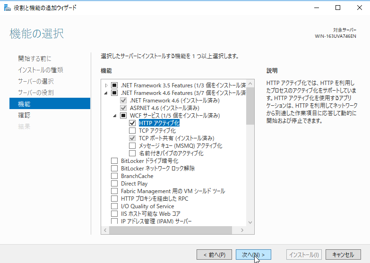Collapse the .NET Framework 4.6 Features node
Viewport: 370px width, 263px height.
pyautogui.click(x=106, y=93)
